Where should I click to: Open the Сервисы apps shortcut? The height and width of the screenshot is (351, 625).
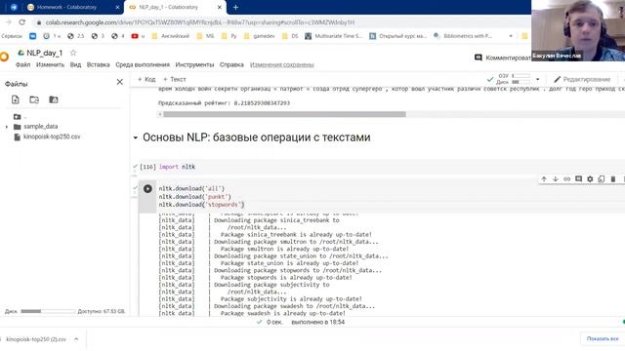[12, 36]
